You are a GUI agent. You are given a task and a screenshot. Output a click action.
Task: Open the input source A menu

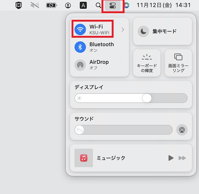pos(83,5)
